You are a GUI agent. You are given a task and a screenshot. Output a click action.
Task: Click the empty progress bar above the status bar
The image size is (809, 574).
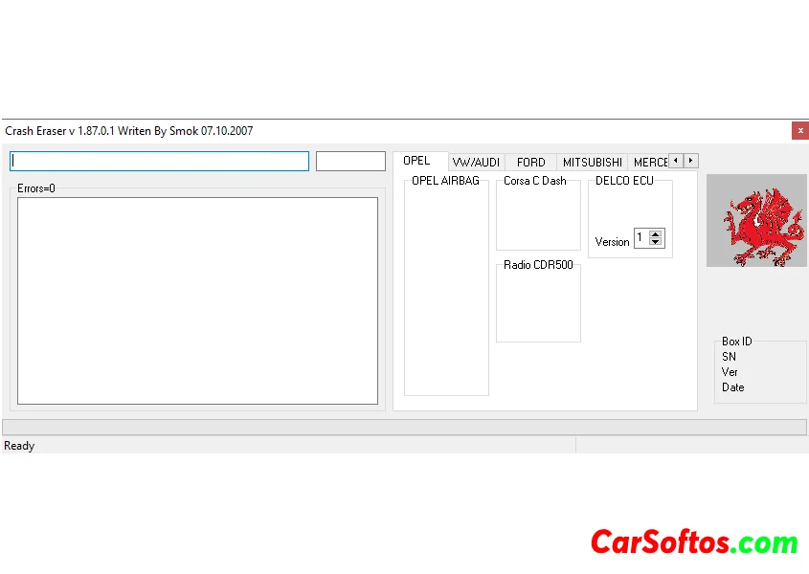pyautogui.click(x=404, y=427)
